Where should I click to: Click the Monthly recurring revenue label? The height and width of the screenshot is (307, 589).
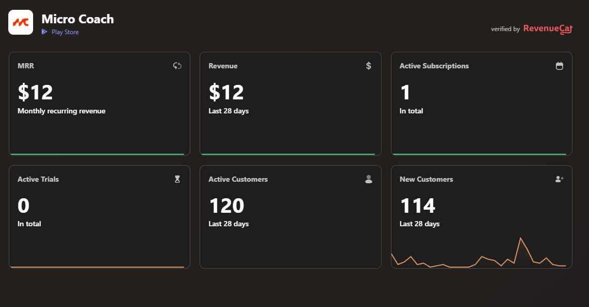[x=62, y=111]
